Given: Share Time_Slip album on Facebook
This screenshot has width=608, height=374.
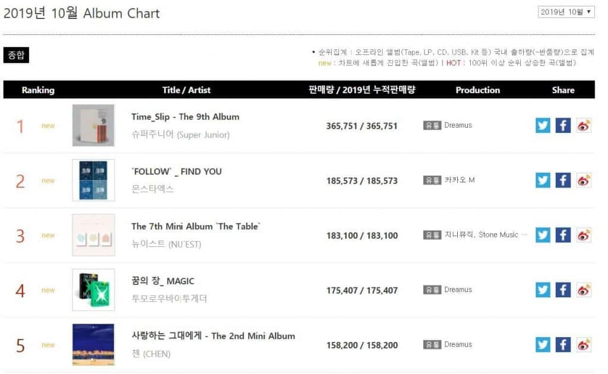Looking at the screenshot, I should coord(563,126).
